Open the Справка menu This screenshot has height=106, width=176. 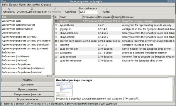pyautogui.click(x=46, y=5)
